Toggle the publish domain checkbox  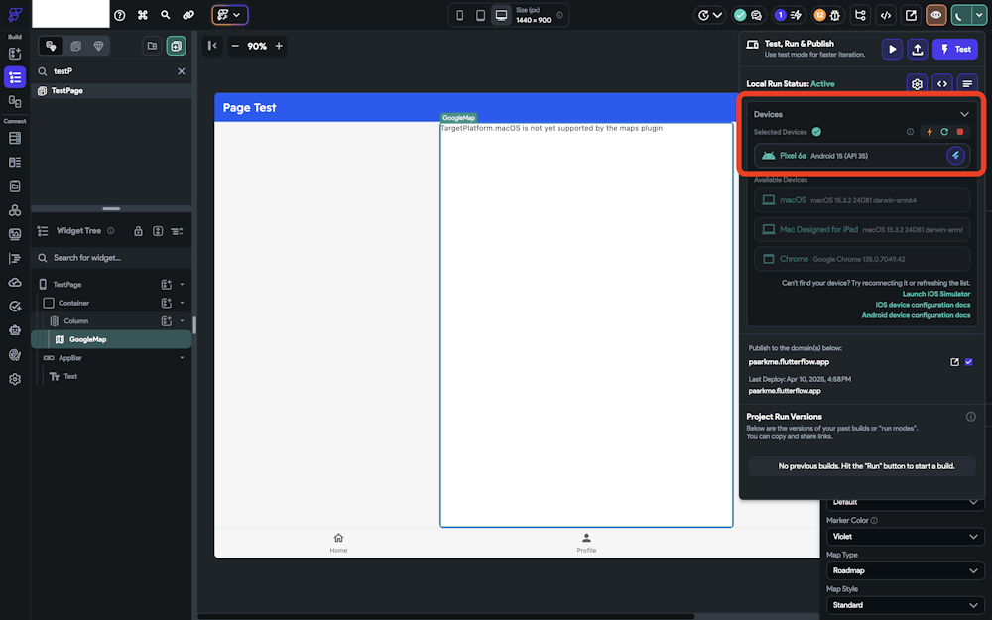968,362
